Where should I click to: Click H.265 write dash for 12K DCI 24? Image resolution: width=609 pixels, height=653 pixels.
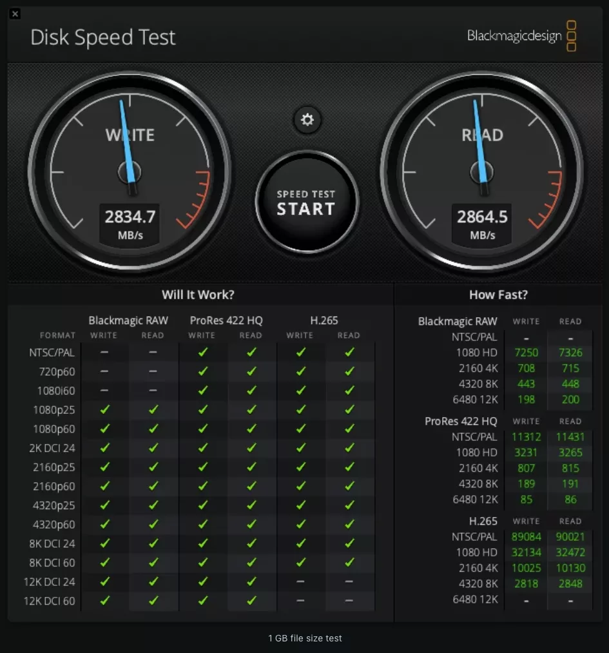300,581
